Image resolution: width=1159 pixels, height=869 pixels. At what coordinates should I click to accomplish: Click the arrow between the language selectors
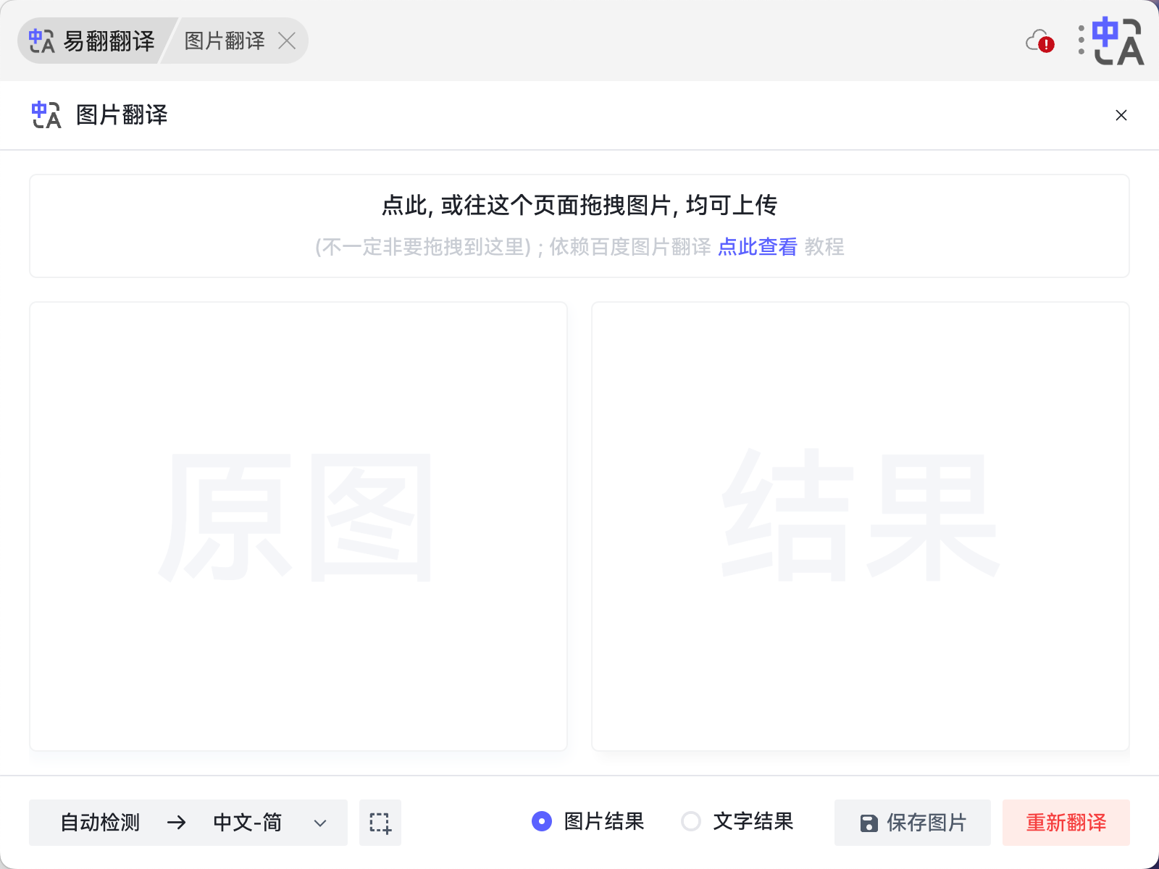[x=176, y=823]
